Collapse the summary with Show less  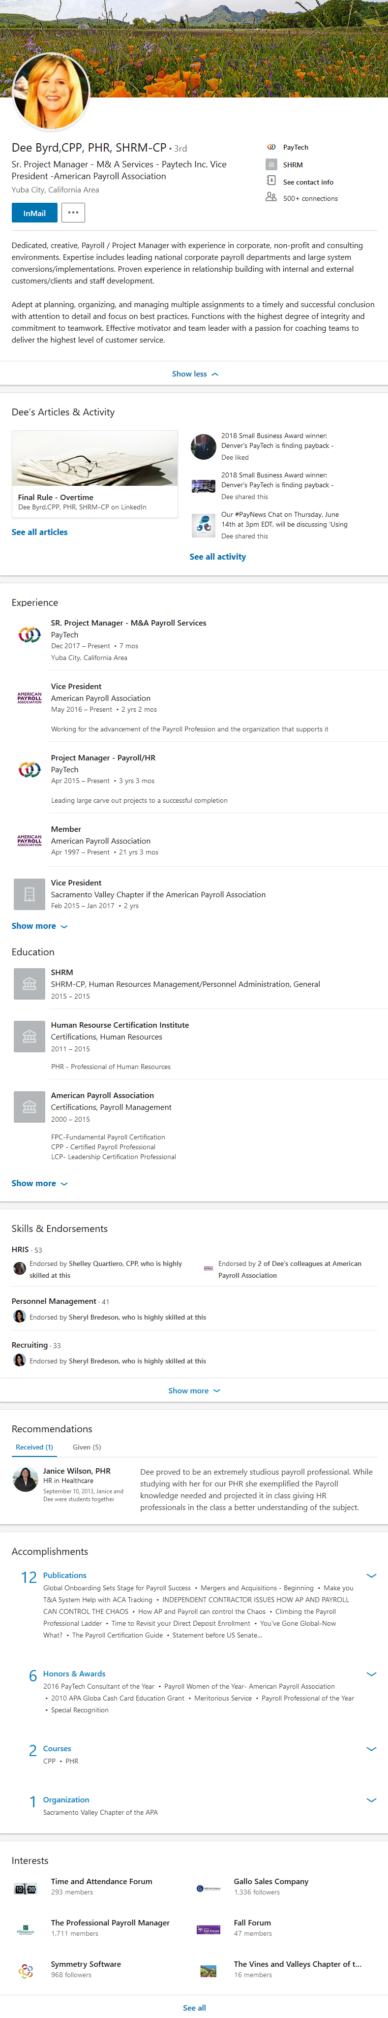click(194, 375)
